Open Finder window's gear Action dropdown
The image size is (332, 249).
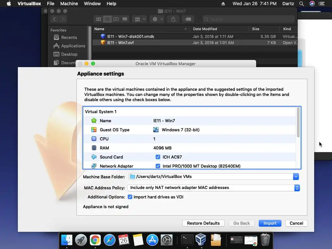click(157, 19)
